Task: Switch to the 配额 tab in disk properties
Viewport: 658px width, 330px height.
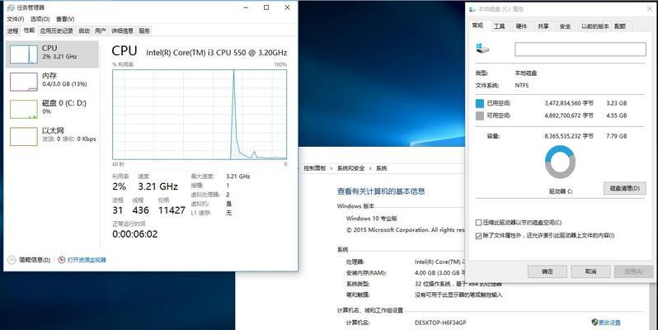Action: tap(620, 26)
